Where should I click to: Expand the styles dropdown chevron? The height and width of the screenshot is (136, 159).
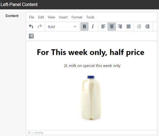75,27
